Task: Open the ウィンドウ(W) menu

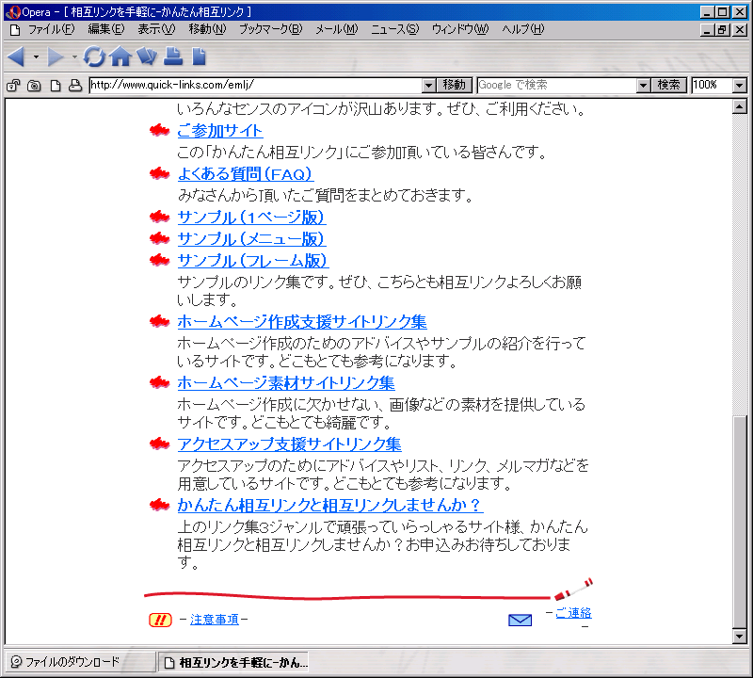Action: [460, 30]
